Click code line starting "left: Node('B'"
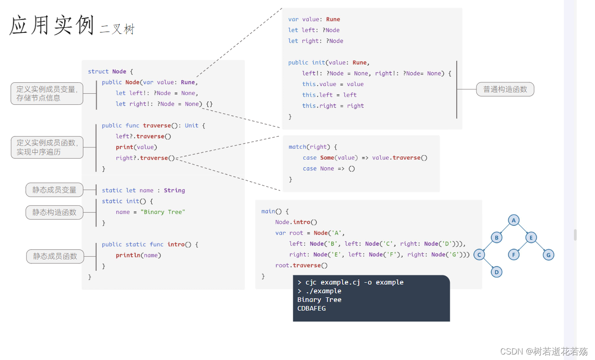 click(377, 244)
